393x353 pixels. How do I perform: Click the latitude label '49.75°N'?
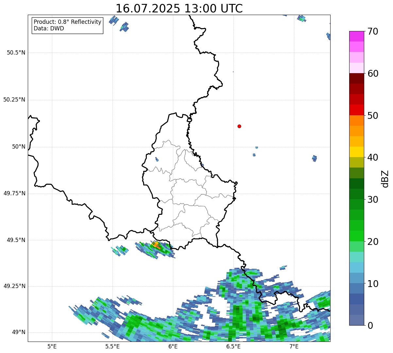[x=14, y=193]
